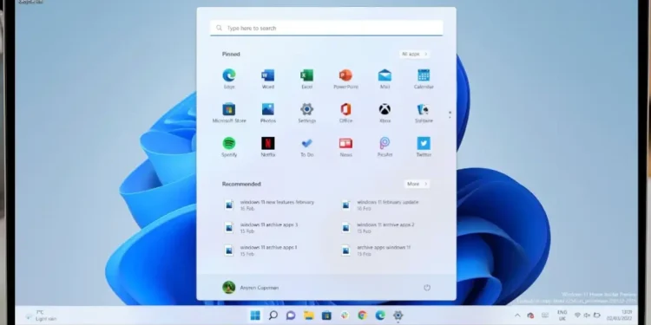This screenshot has height=325, width=651.
Task: Open the Mail app
Action: (x=385, y=78)
